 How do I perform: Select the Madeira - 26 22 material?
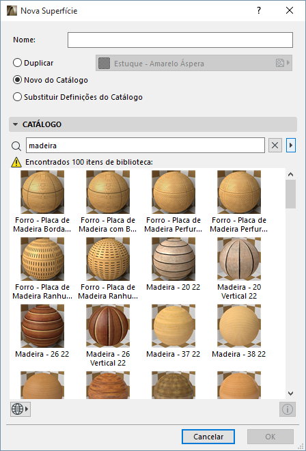pos(42,326)
